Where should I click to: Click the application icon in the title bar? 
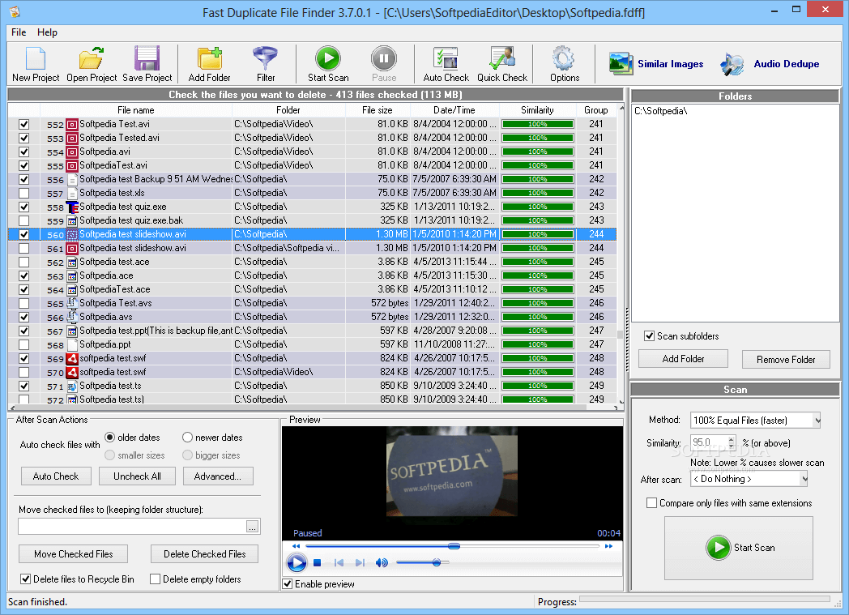click(x=15, y=11)
